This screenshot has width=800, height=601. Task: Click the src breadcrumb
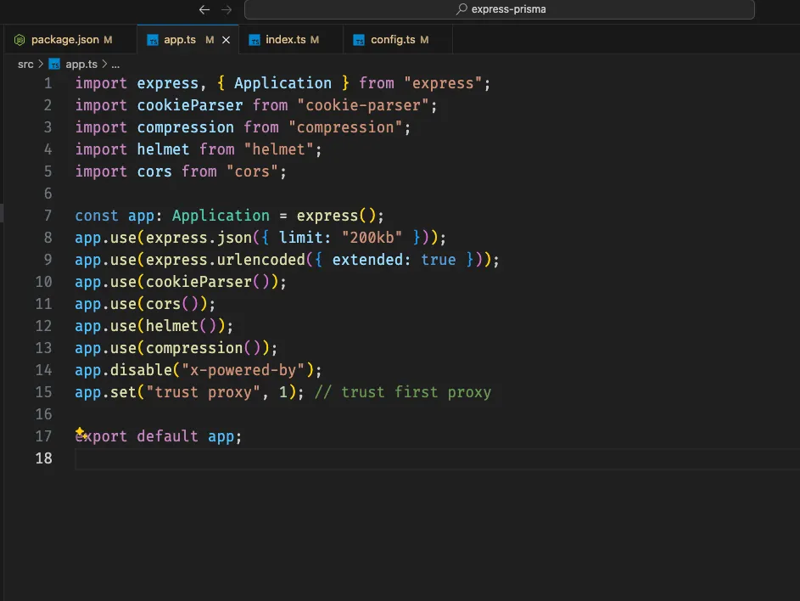tap(25, 65)
